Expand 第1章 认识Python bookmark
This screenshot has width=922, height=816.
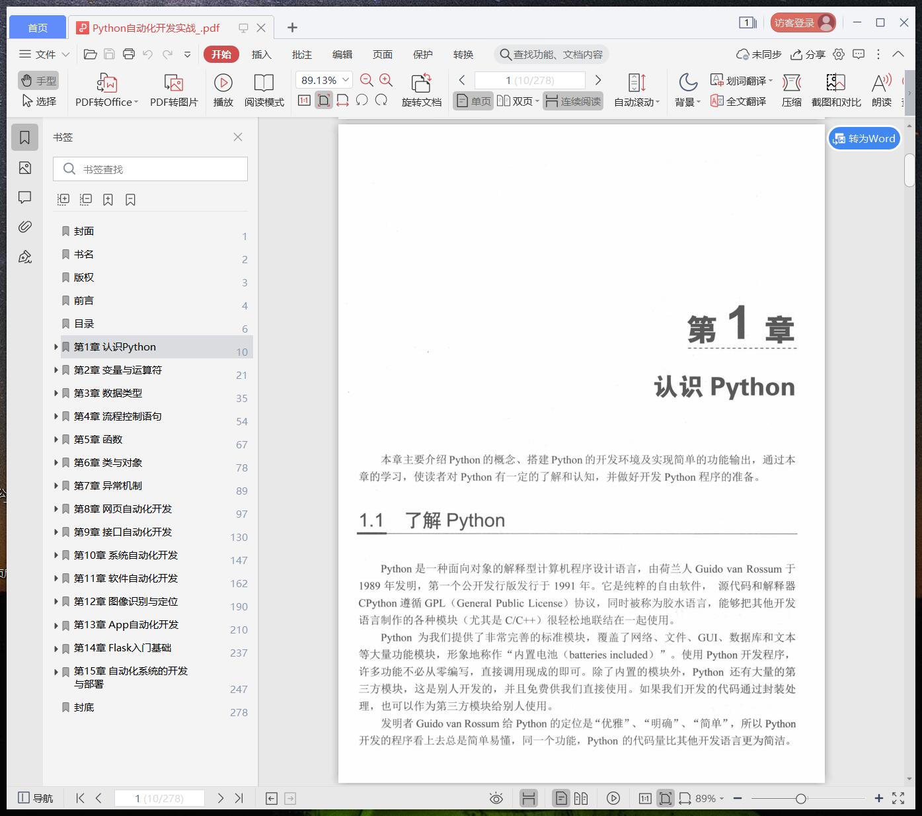56,347
